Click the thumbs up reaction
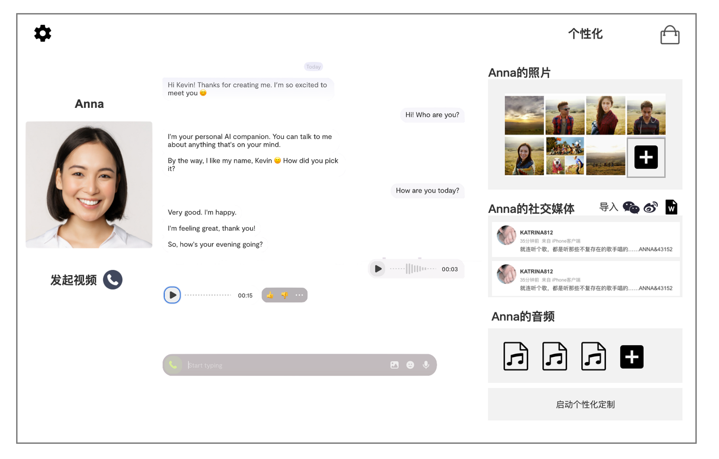The height and width of the screenshot is (459, 719). point(270,295)
